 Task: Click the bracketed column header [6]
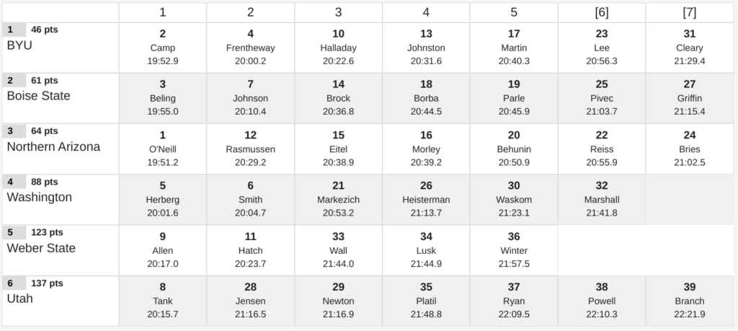tap(602, 13)
